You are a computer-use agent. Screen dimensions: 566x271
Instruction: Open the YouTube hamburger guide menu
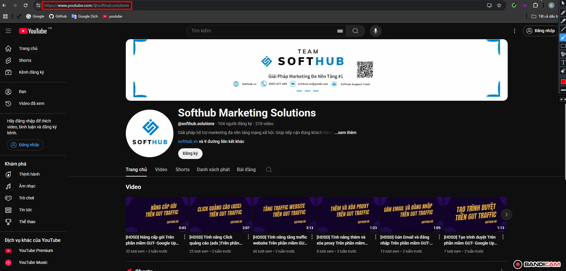(8, 31)
